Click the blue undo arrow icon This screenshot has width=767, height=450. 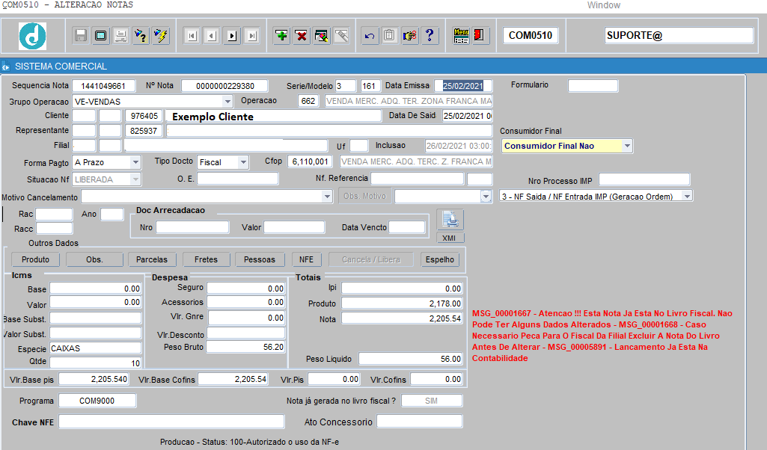point(370,36)
